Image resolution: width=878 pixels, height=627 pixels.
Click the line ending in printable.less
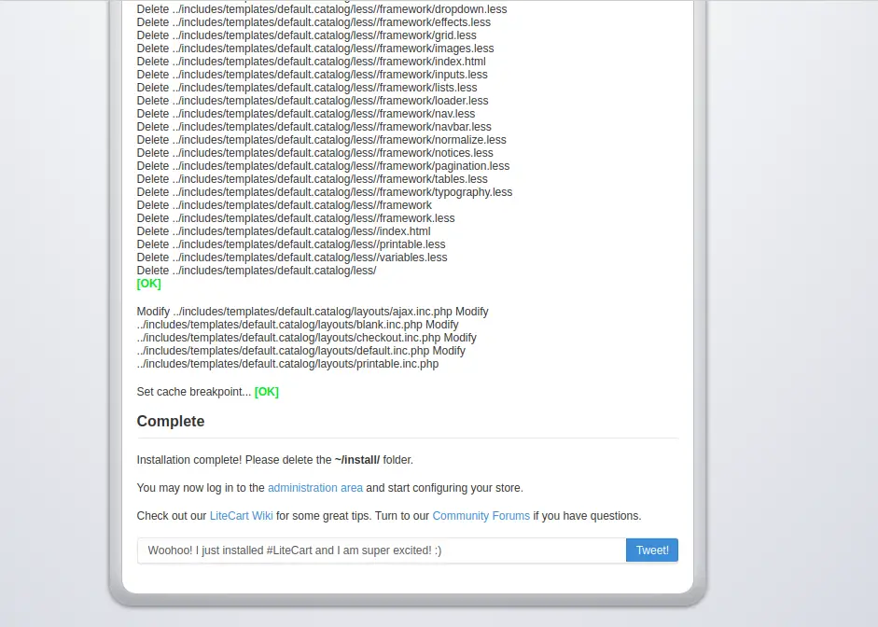click(291, 244)
